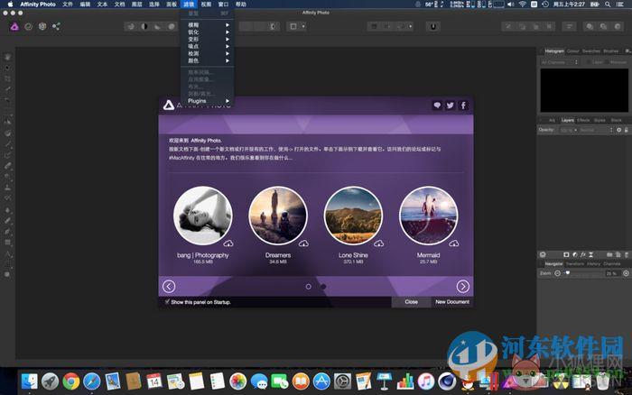Viewport: 632px width, 395px height.
Task: Expand the 颜色 submenu
Action: pyautogui.click(x=208, y=60)
